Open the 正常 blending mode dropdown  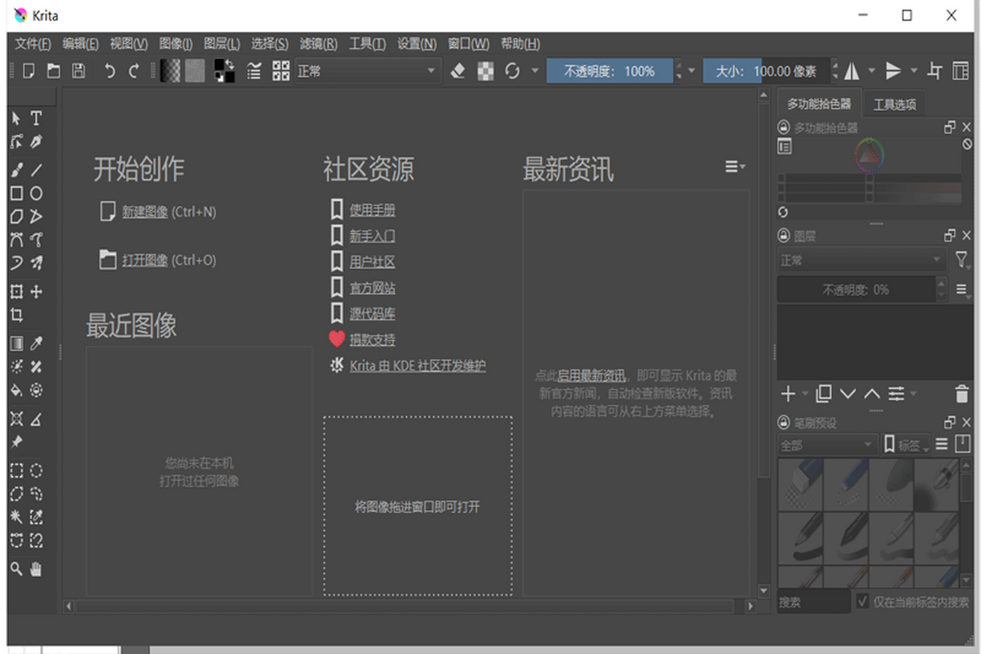[x=366, y=71]
